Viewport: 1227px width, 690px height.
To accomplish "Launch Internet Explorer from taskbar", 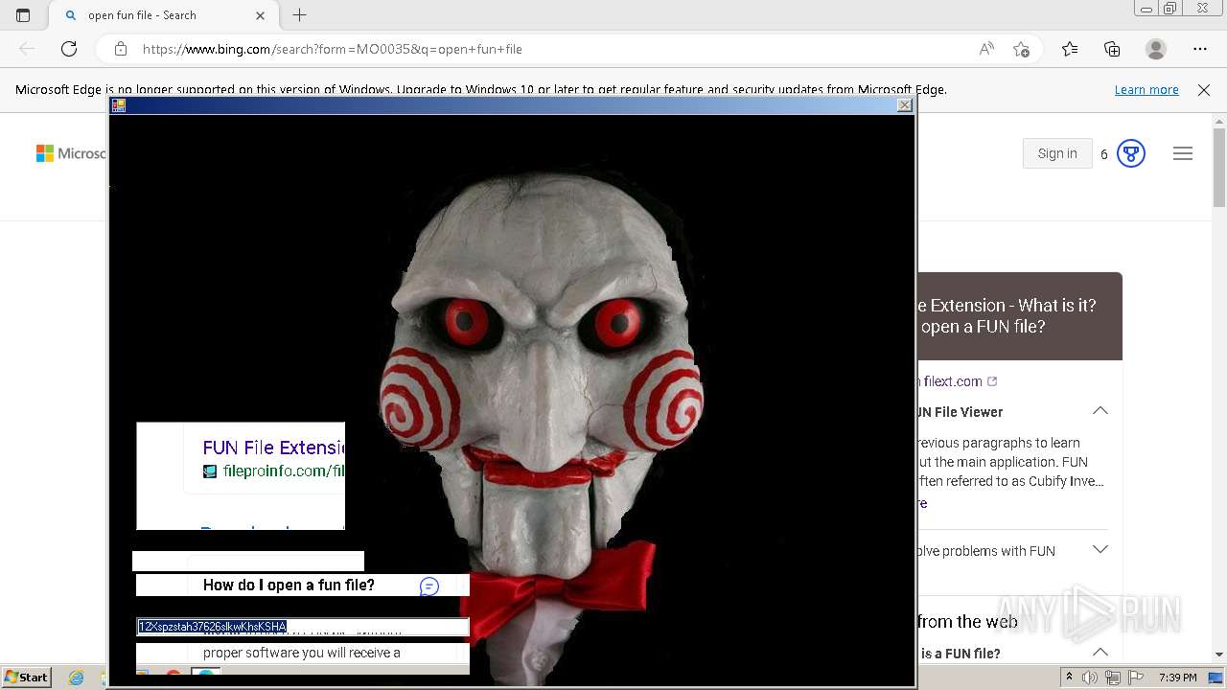I will click(76, 678).
